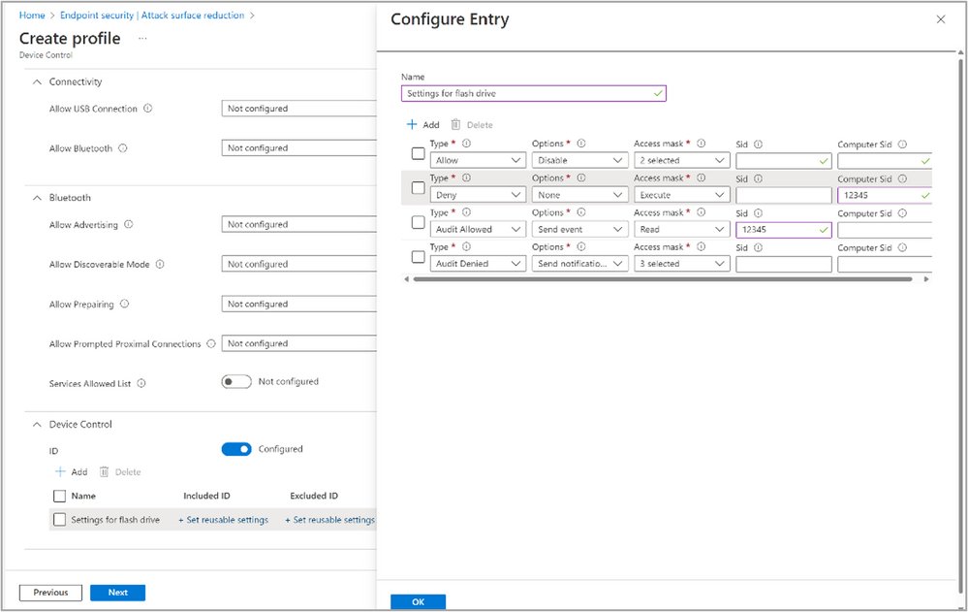Click the Next button

[x=118, y=593]
